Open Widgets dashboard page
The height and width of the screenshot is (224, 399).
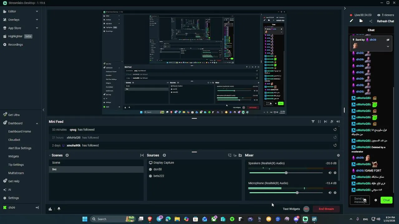(13, 156)
